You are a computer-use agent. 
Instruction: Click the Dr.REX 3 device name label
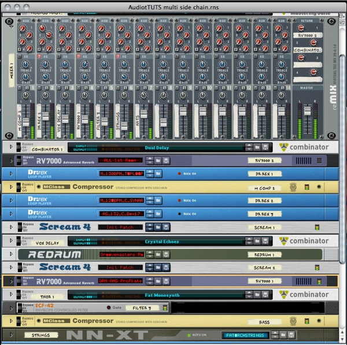(264, 214)
